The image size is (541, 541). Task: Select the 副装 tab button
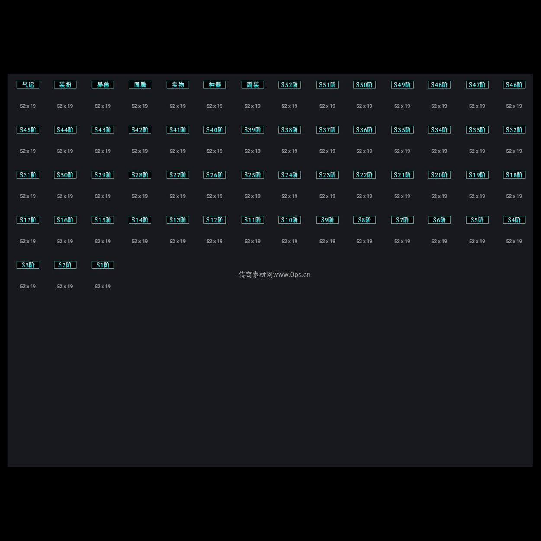coord(253,85)
